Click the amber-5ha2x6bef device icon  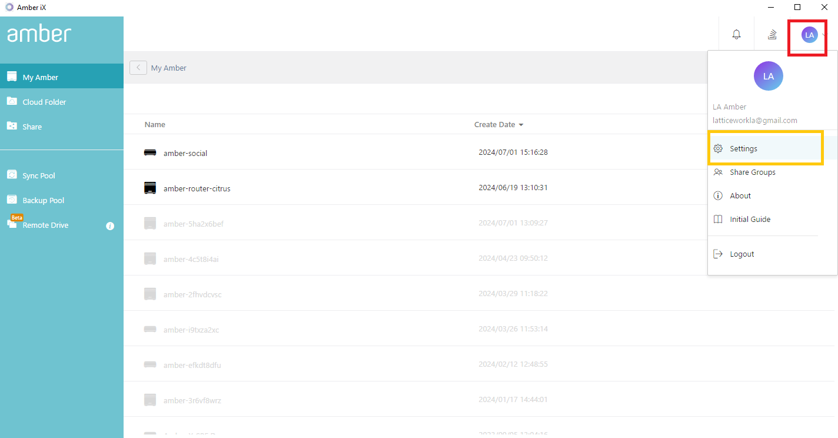tap(150, 223)
